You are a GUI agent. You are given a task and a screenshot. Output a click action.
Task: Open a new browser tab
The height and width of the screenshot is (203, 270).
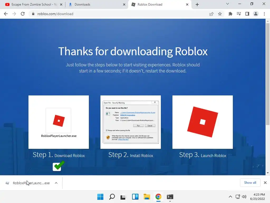point(197,4)
